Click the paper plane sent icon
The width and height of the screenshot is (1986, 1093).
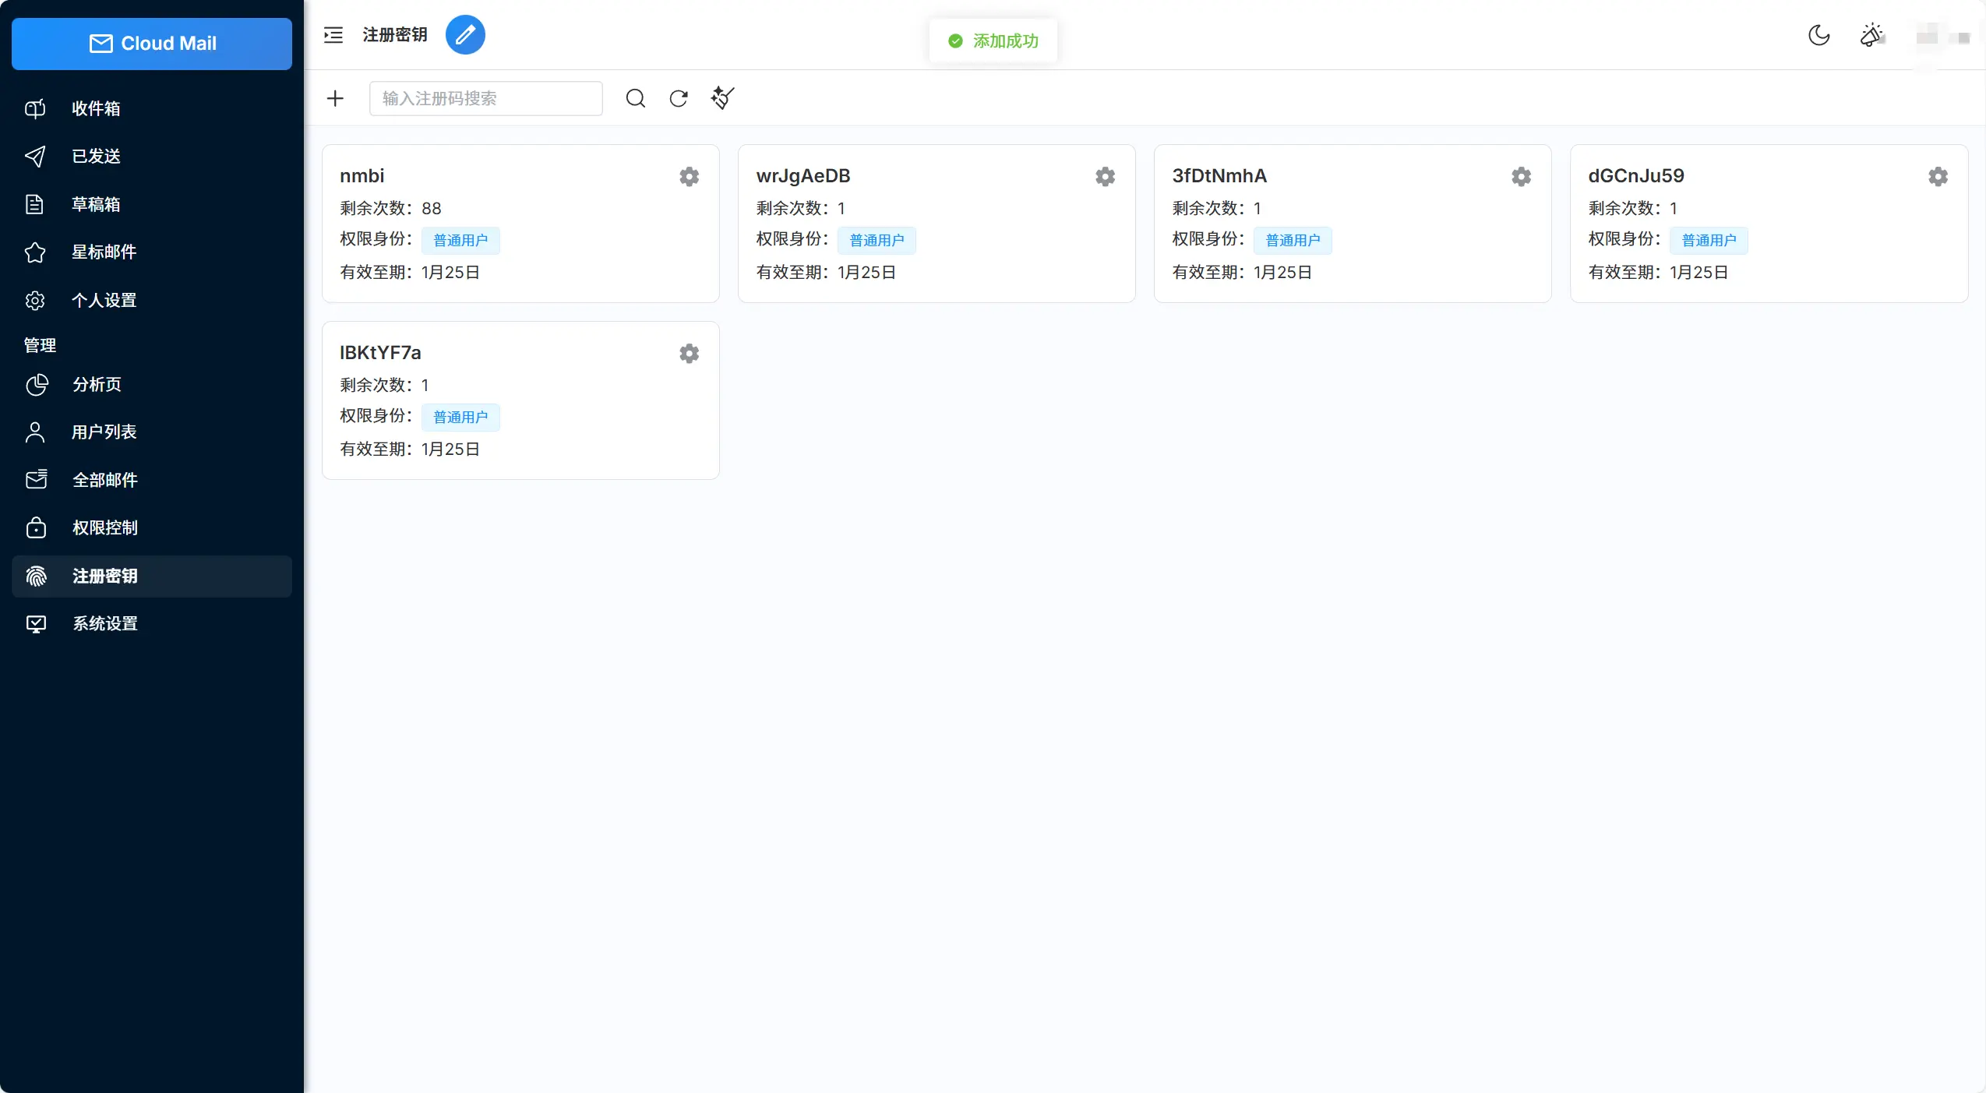click(36, 157)
